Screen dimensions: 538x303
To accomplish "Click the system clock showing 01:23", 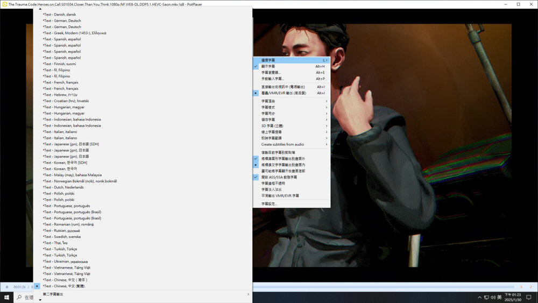I will point(512,297).
